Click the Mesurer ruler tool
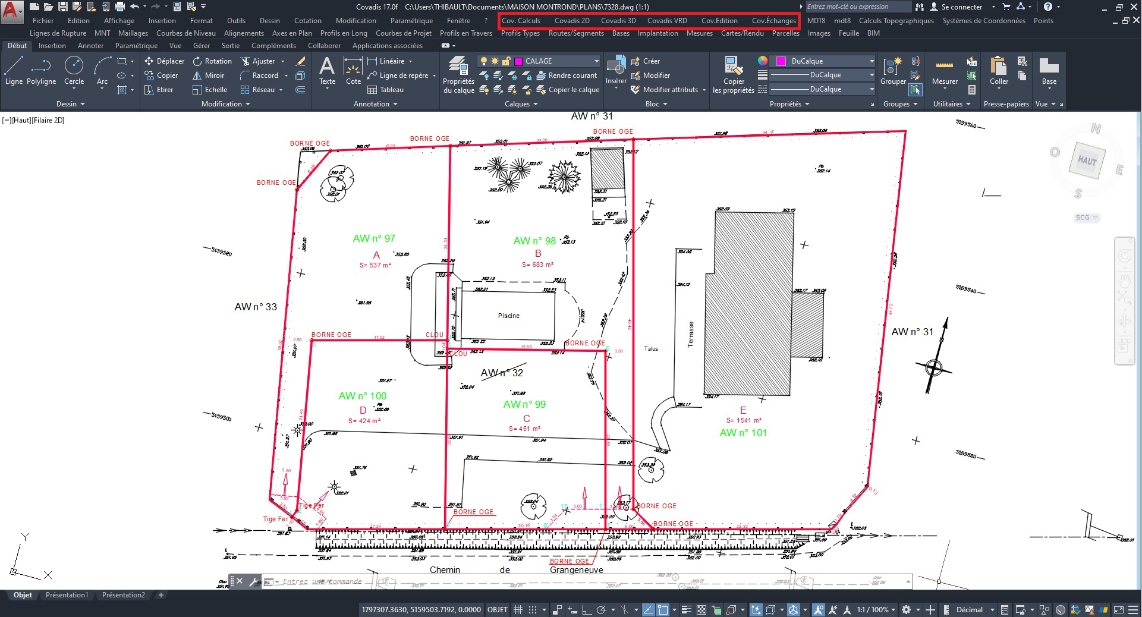 pyautogui.click(x=945, y=71)
